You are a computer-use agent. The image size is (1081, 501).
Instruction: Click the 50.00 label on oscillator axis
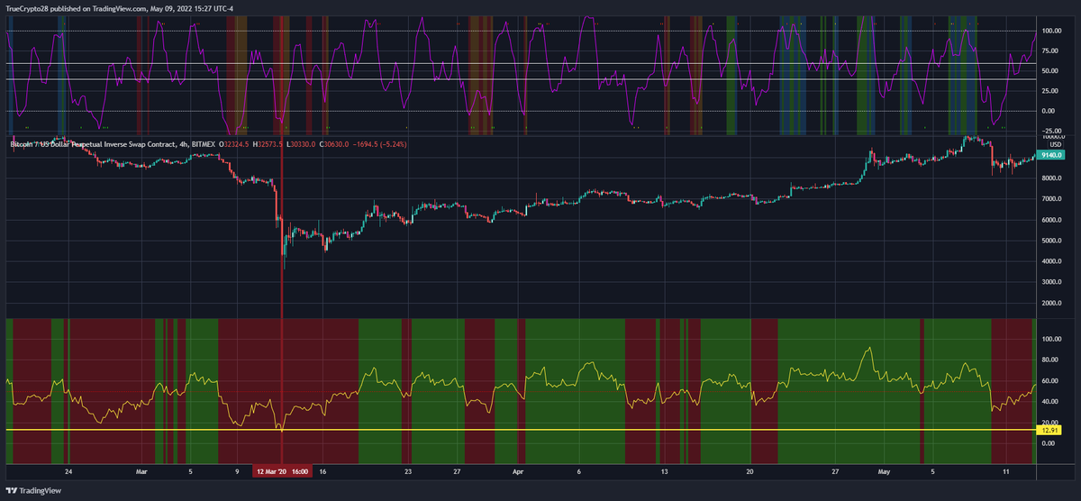[1052, 70]
